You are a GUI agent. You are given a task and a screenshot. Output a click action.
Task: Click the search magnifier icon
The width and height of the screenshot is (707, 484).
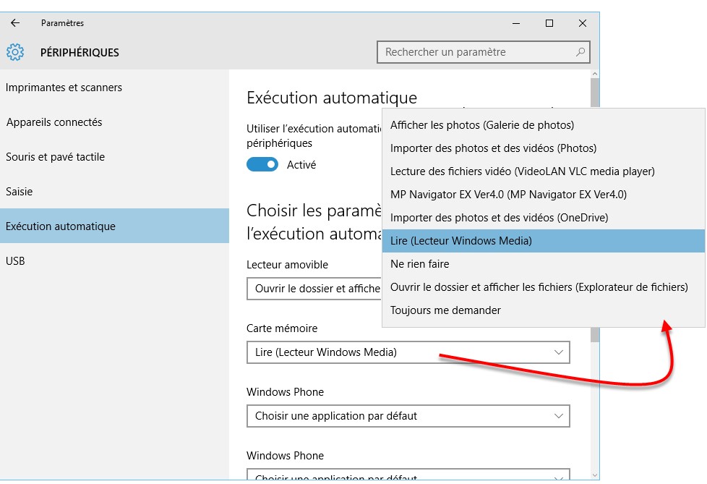pyautogui.click(x=580, y=52)
